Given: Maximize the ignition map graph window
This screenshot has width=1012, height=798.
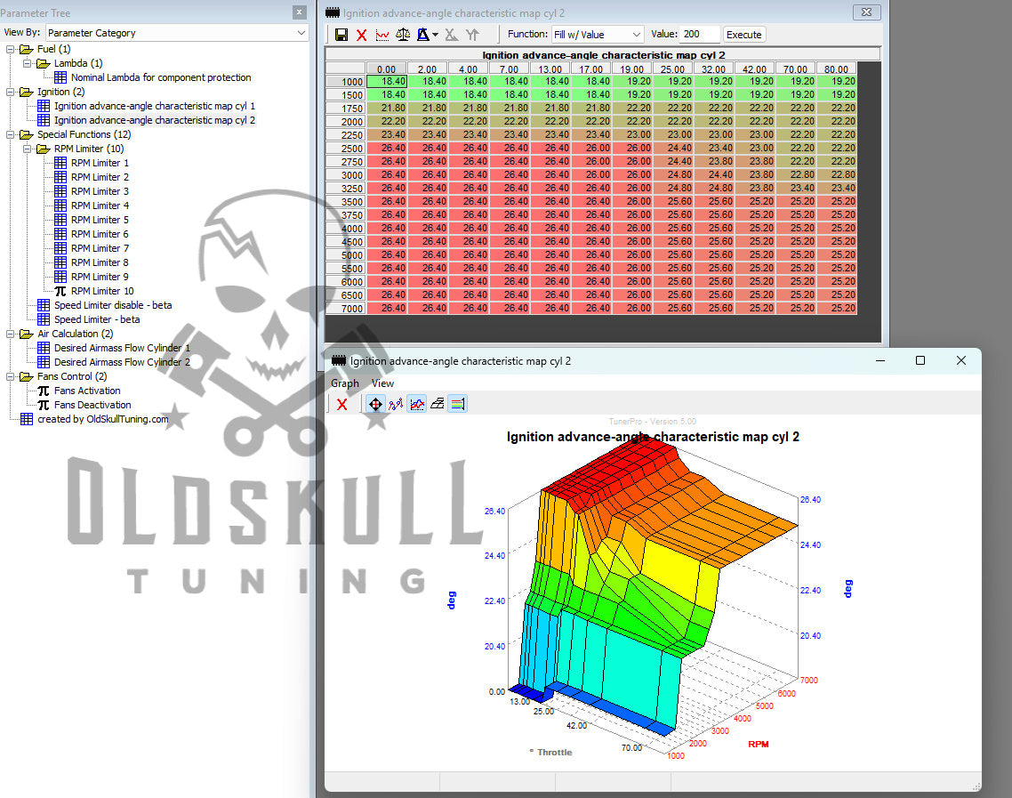Looking at the screenshot, I should 920,360.
